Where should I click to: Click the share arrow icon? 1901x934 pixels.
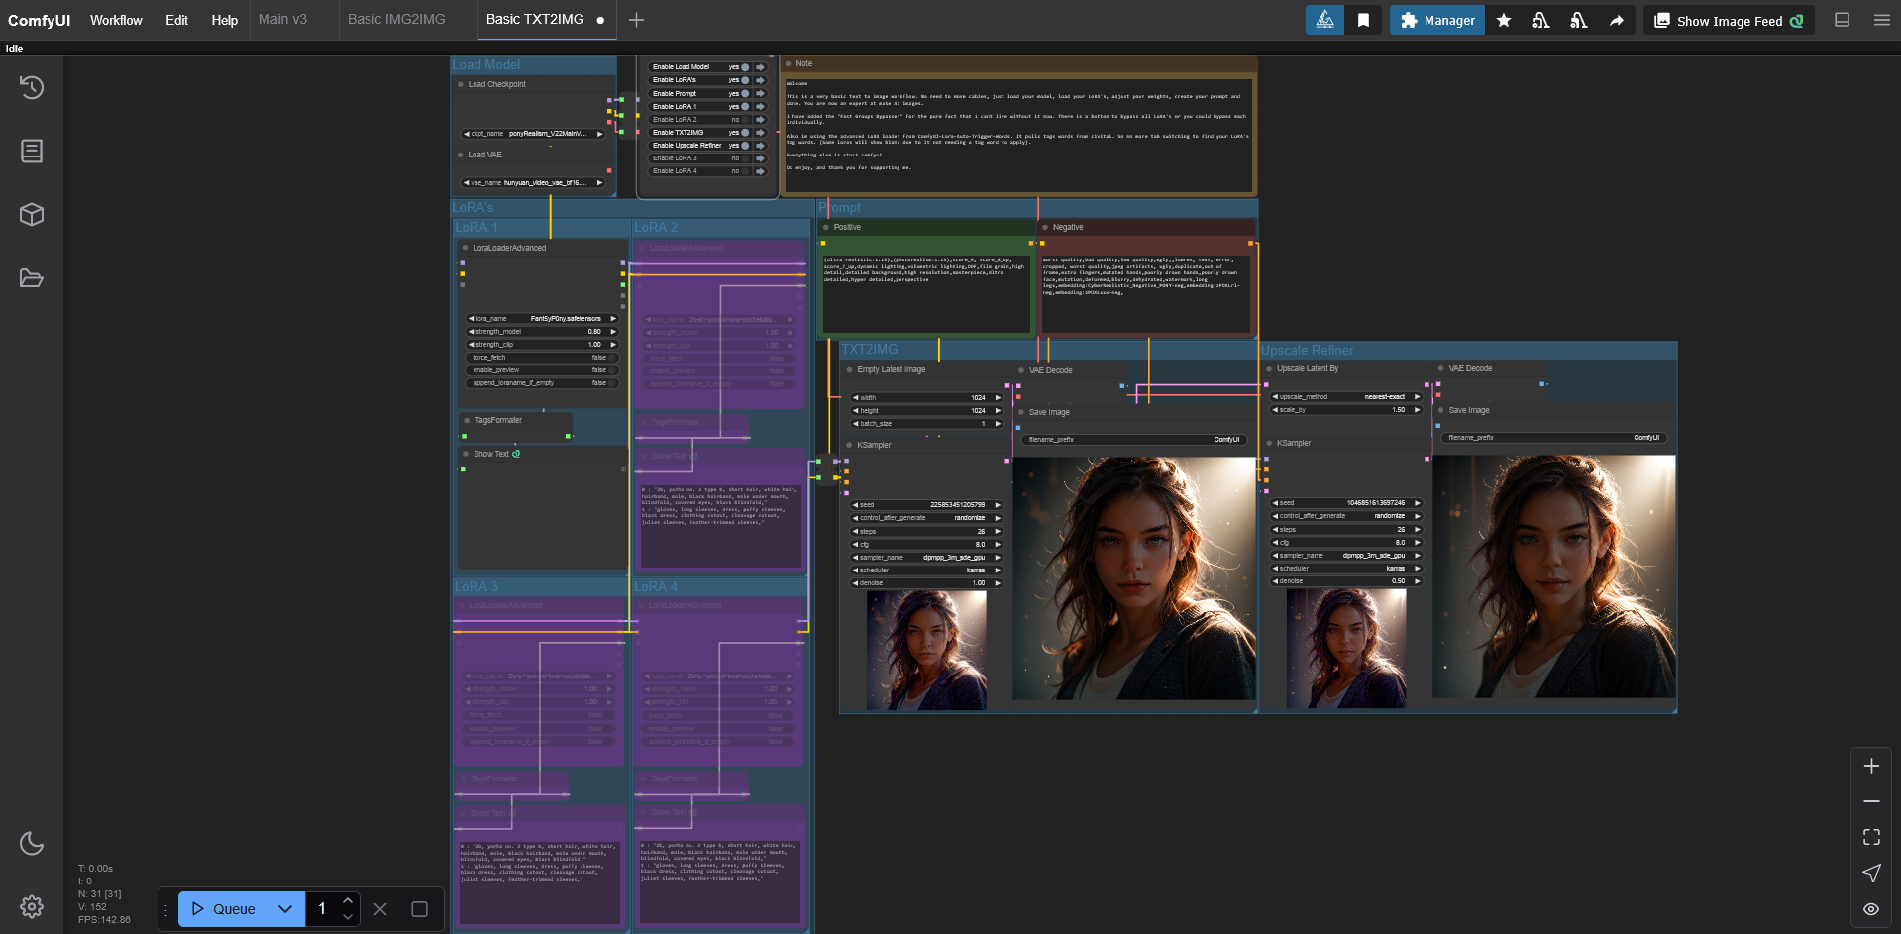tap(1617, 20)
